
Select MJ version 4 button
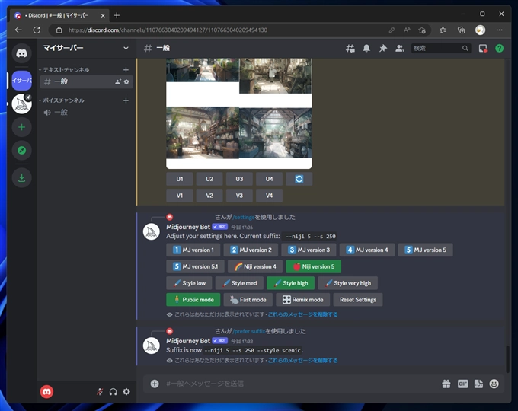click(367, 250)
